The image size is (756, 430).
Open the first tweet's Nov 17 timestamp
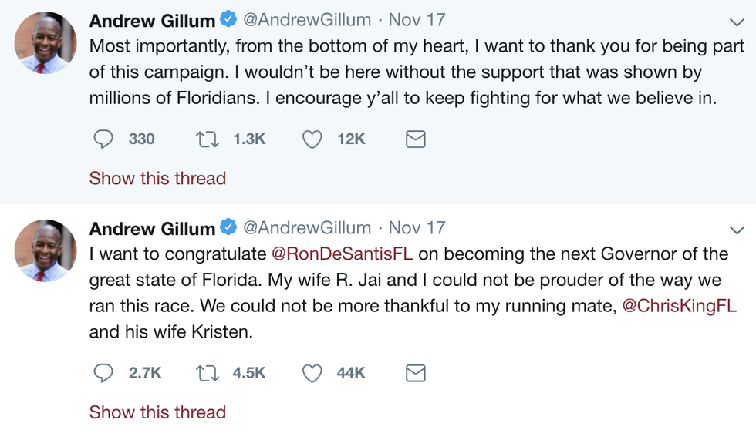(417, 20)
